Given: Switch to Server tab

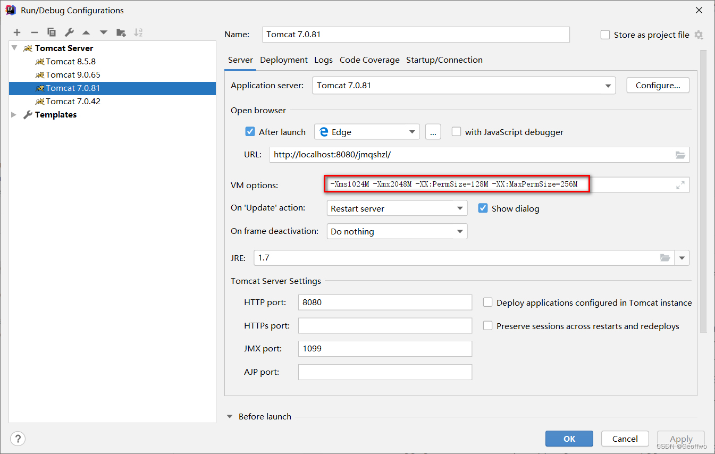Looking at the screenshot, I should pos(240,60).
